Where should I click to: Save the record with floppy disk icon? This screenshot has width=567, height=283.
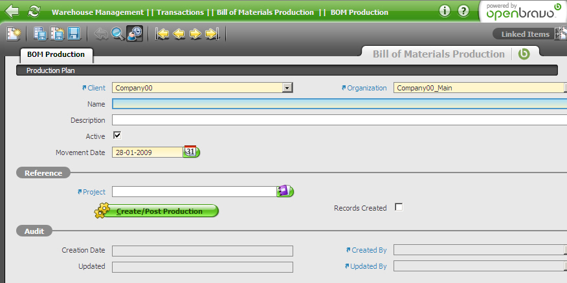pyautogui.click(x=74, y=34)
